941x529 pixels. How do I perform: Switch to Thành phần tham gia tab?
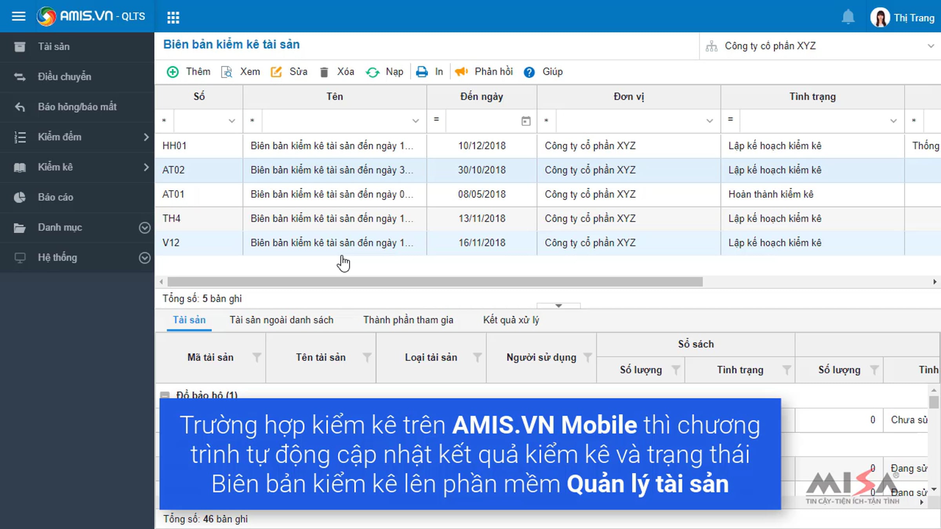(408, 320)
